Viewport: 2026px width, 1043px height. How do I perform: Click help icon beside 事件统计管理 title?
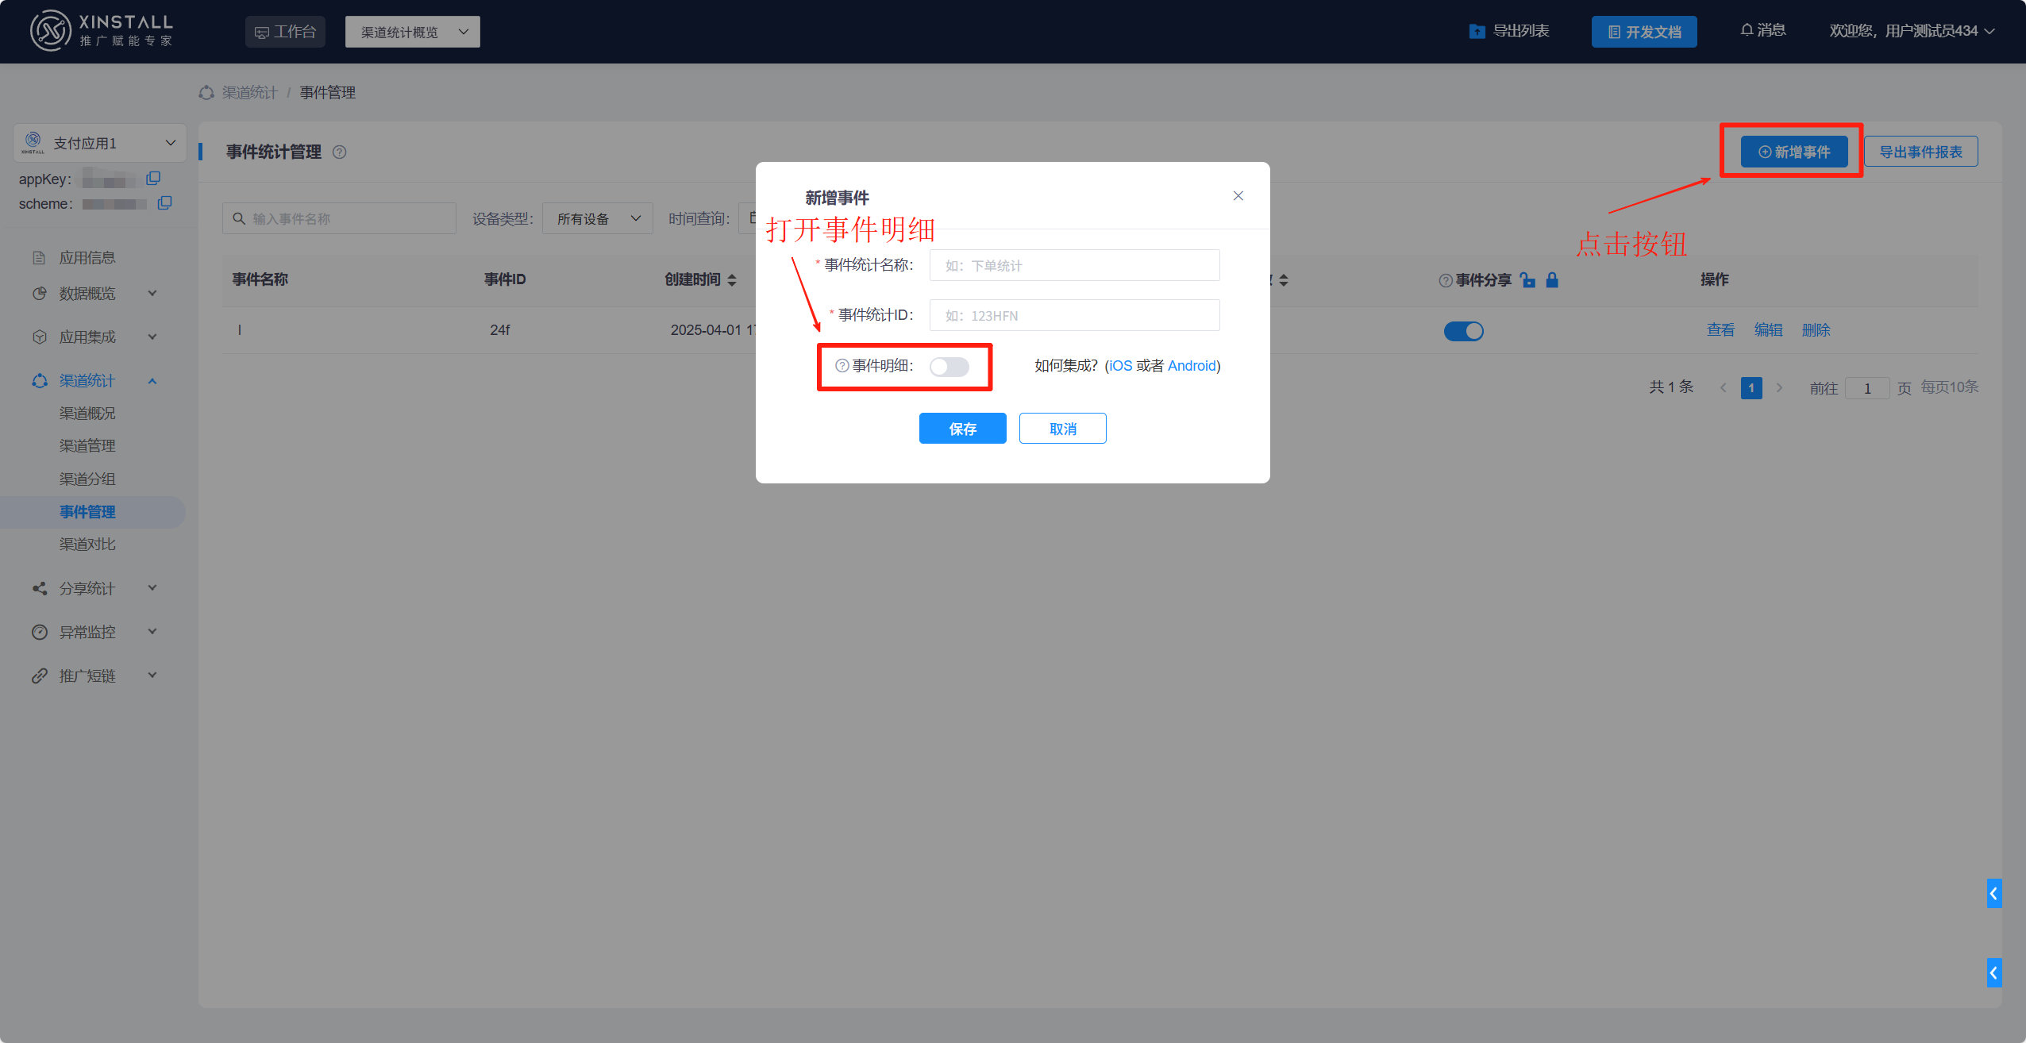coord(339,152)
